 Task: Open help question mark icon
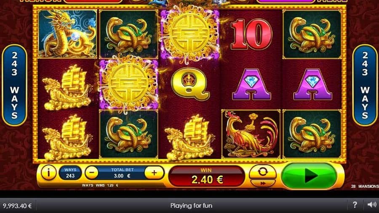pyautogui.click(x=355, y=205)
